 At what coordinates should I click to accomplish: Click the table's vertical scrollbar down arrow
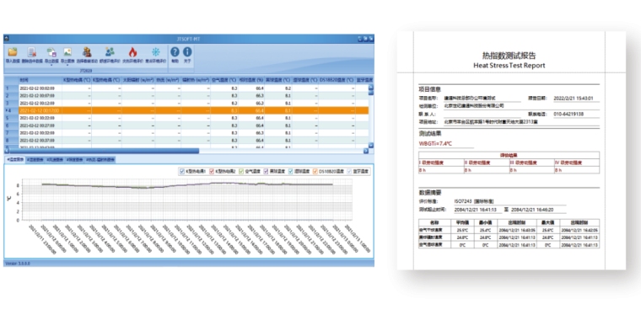click(371, 146)
